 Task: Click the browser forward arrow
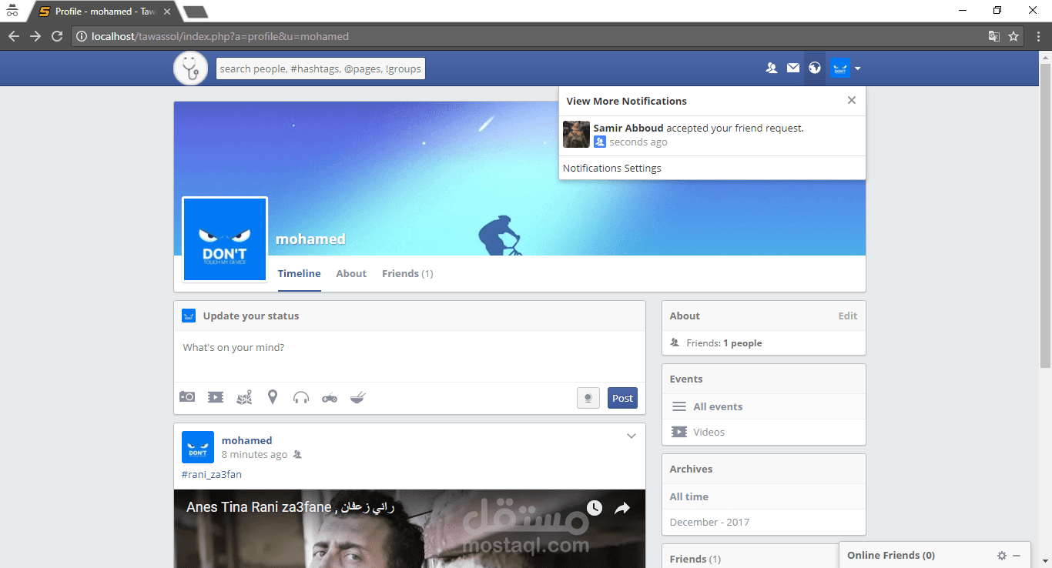tap(35, 36)
